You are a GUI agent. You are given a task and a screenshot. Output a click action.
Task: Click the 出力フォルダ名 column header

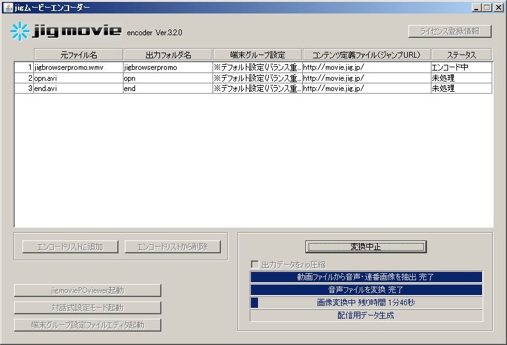pyautogui.click(x=168, y=55)
